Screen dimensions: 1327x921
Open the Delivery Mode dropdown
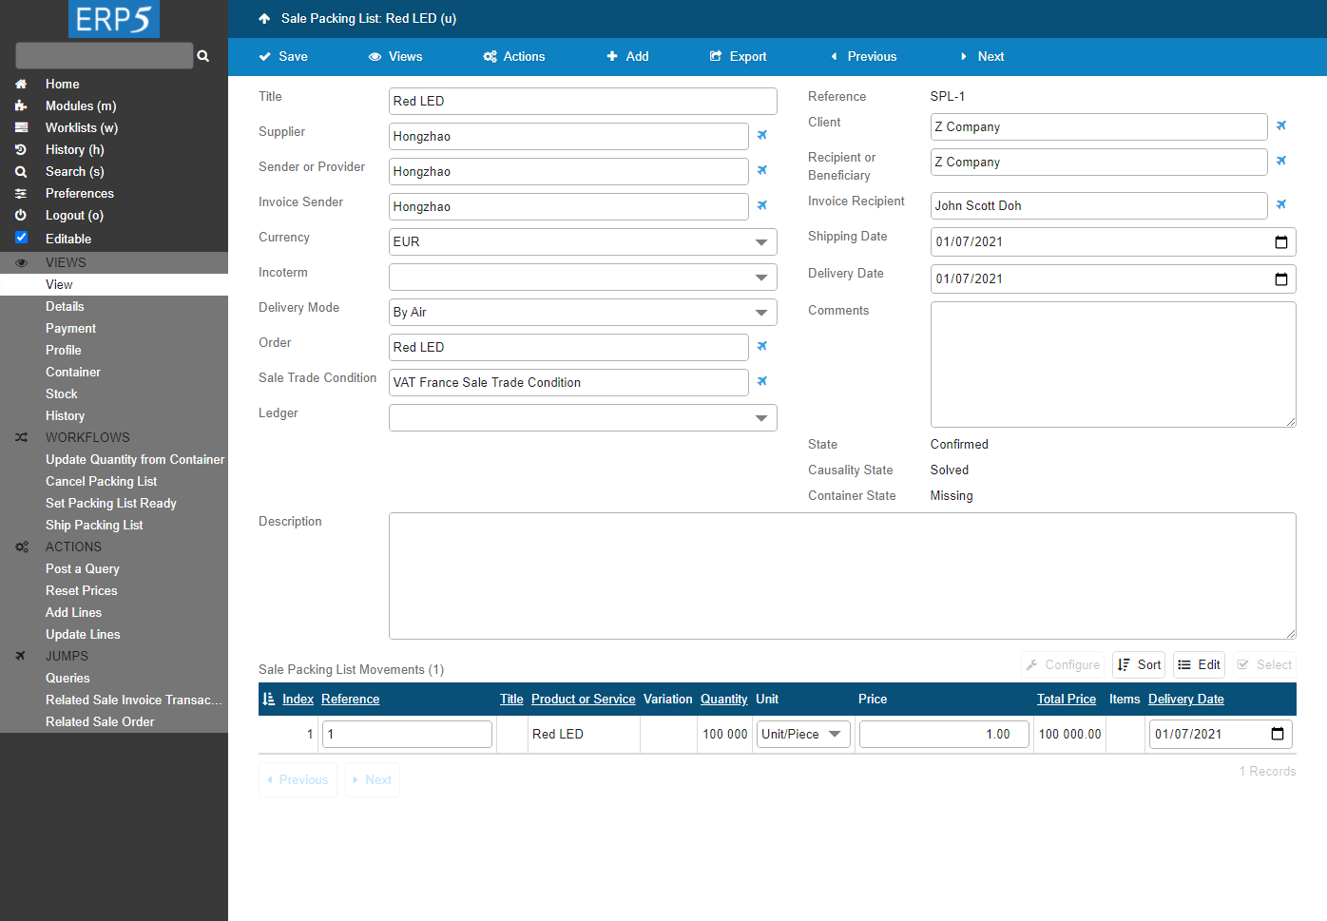[x=583, y=312]
